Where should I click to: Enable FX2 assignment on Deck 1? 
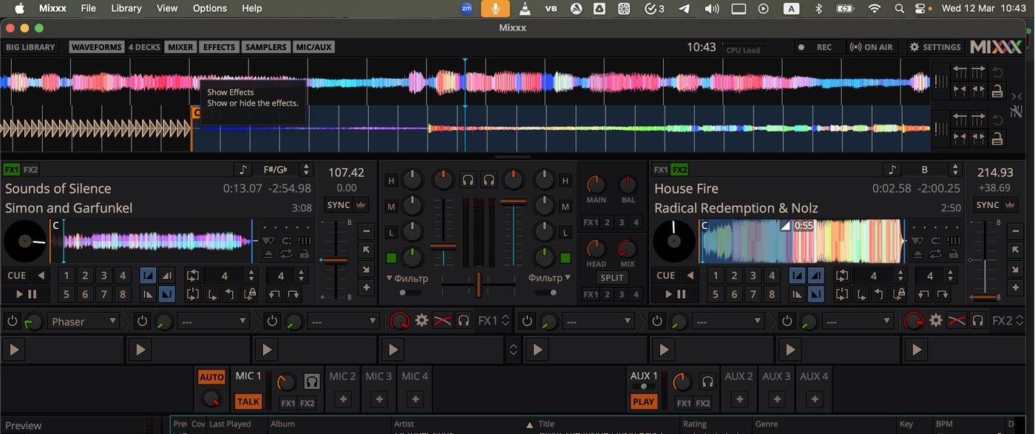click(x=30, y=169)
